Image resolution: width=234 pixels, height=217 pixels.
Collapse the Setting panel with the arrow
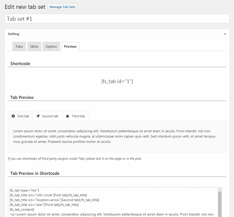[225, 34]
